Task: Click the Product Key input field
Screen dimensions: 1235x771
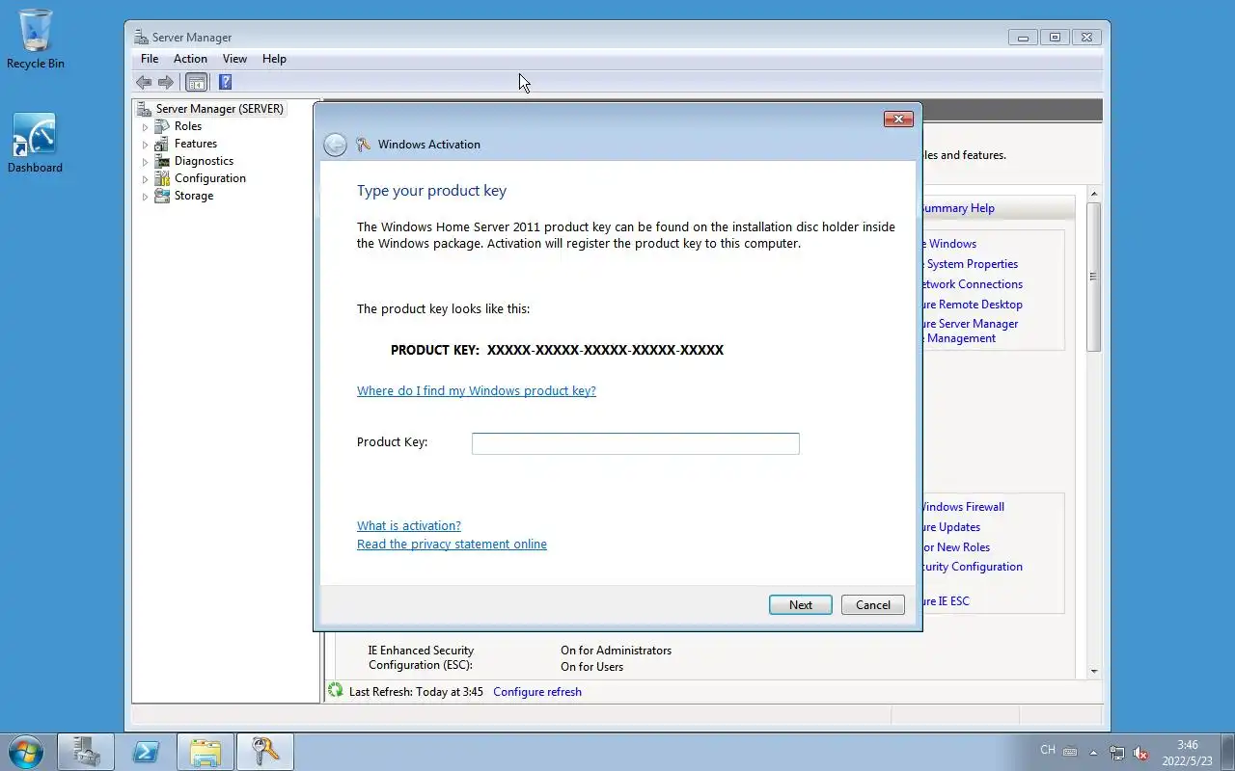Action: (x=636, y=443)
